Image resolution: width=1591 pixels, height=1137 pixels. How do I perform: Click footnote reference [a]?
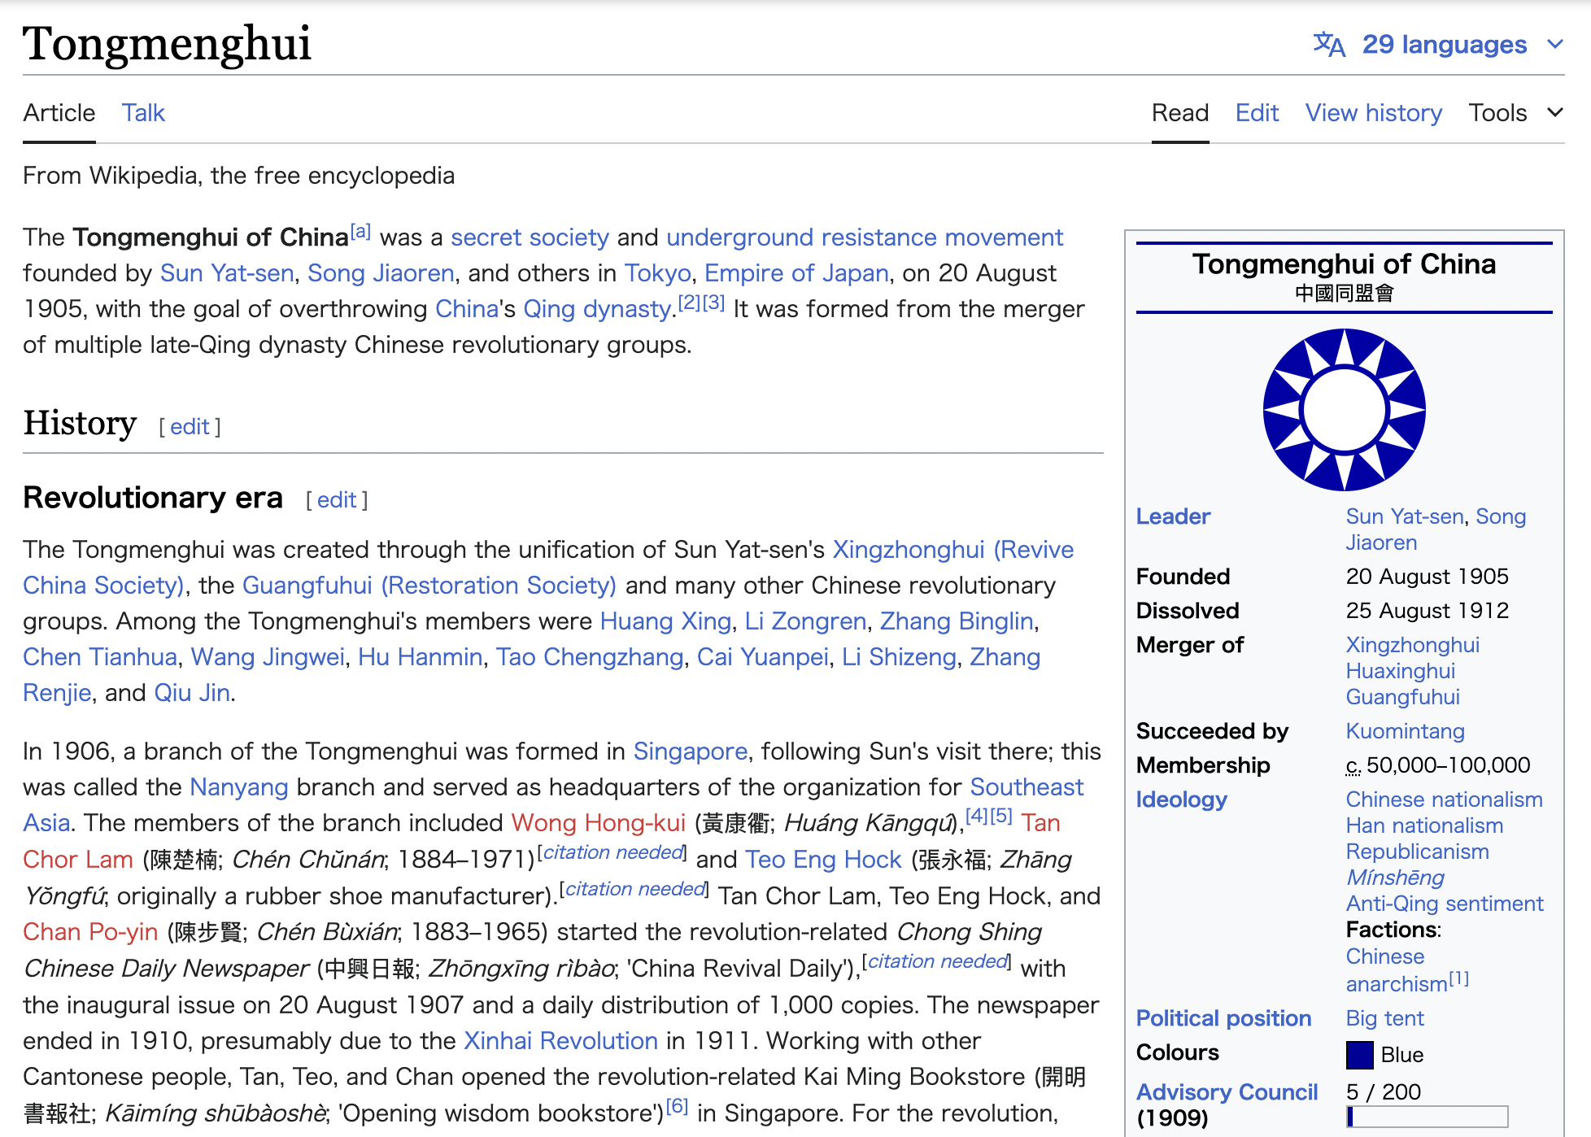click(x=360, y=231)
